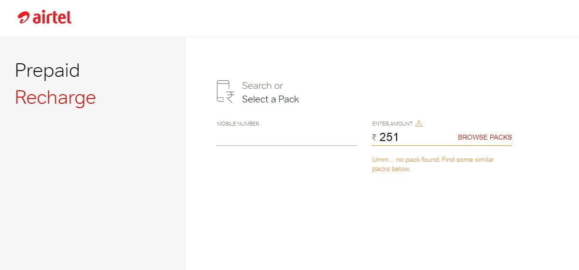
Task: Click the 'Search or' caption text
Action: 262,85
